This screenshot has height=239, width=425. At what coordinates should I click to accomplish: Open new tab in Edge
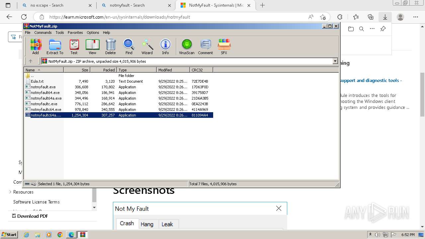262,5
